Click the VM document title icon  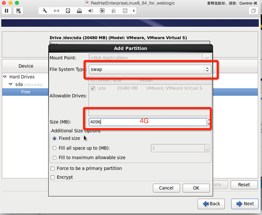click(87, 3)
